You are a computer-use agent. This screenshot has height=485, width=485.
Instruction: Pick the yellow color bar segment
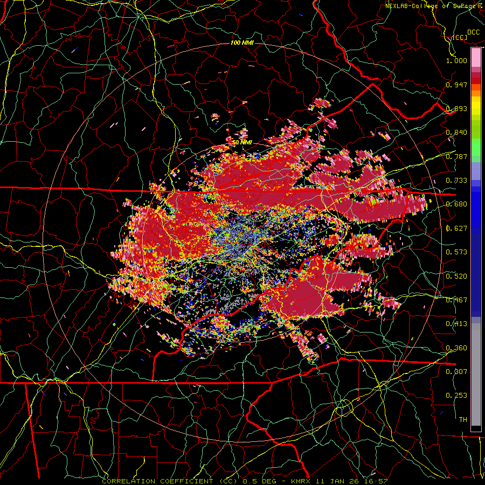click(x=476, y=106)
